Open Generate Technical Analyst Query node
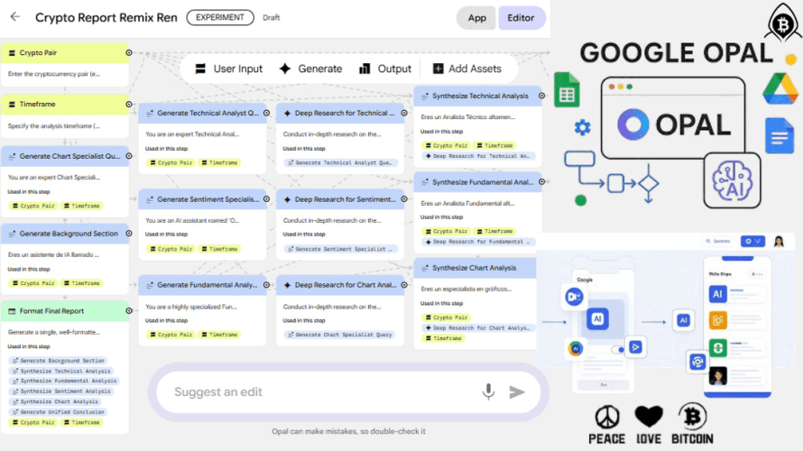Viewport: 803px width, 451px height. coord(203,113)
